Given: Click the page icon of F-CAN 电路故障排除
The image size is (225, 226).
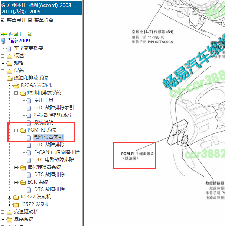Looking at the screenshot, I should pyautogui.click(x=29, y=152).
